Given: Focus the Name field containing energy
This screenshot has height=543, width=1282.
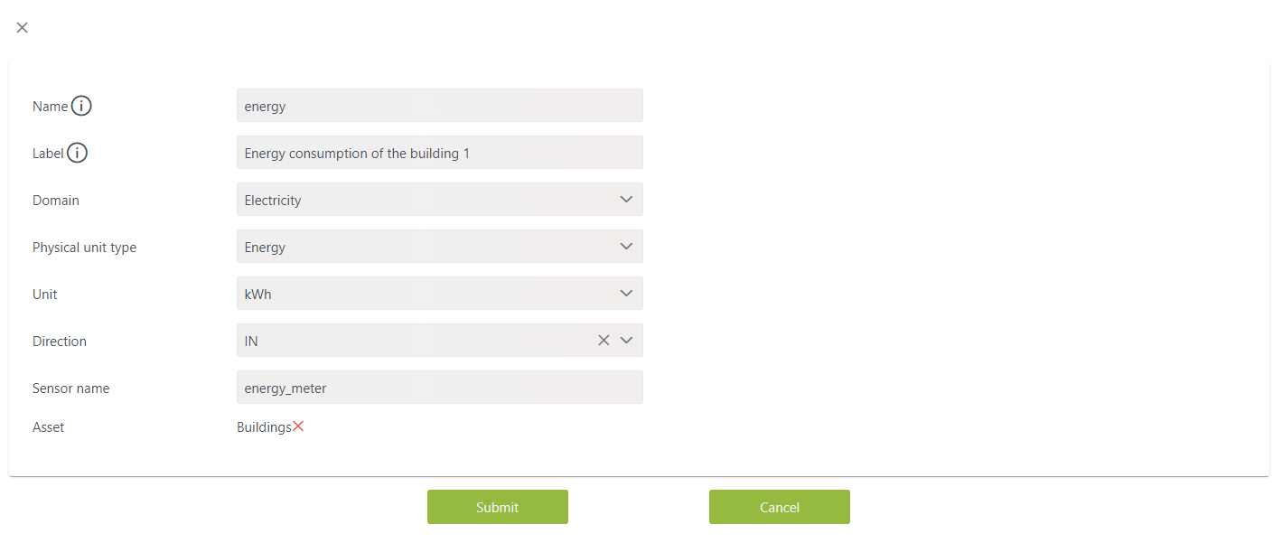Looking at the screenshot, I should (440, 106).
